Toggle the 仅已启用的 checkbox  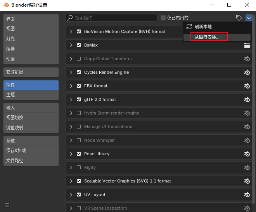point(163,18)
